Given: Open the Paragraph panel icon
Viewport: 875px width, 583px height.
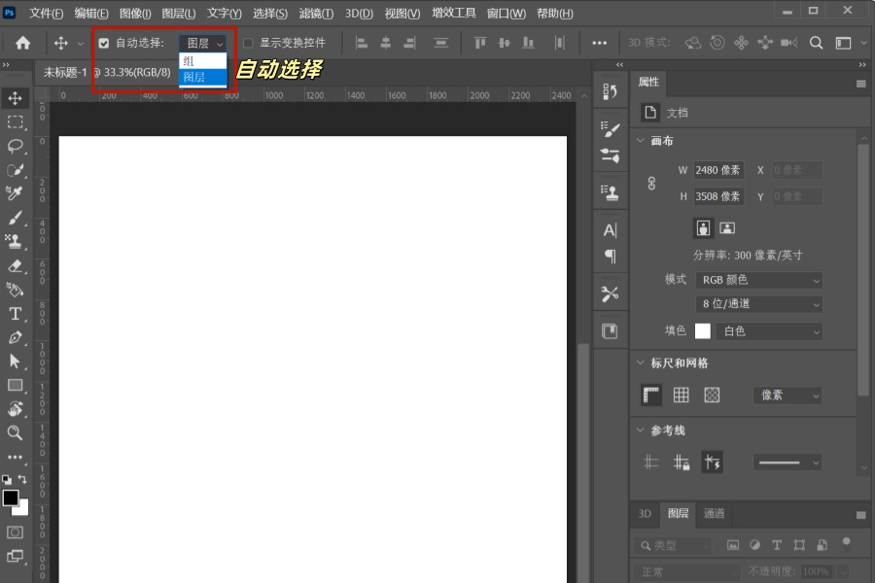Looking at the screenshot, I should pos(610,257).
